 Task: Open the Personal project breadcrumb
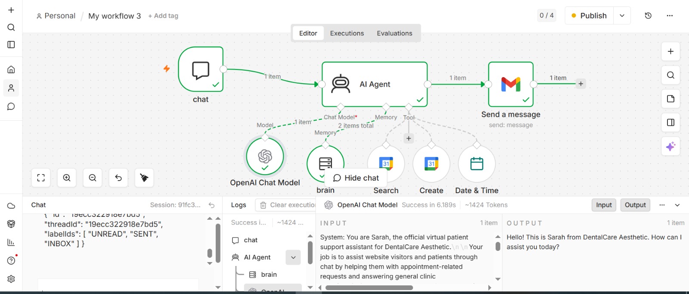click(x=56, y=16)
